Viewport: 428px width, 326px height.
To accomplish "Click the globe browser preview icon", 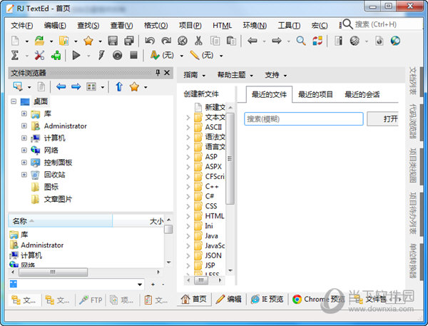I will click(x=395, y=41).
